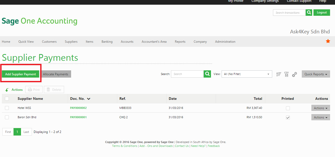Viewport: 335px width, 157px height.
Task: Click the Allocate Payments button
Action: pos(56,74)
